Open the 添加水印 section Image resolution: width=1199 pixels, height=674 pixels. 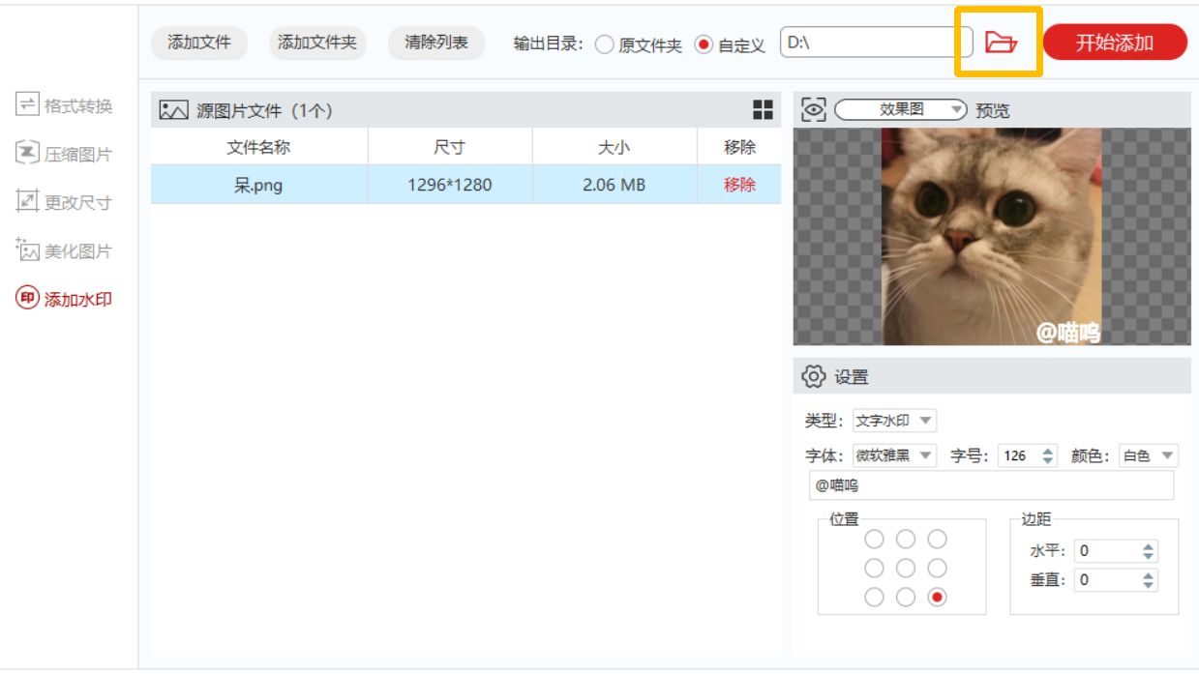point(64,299)
